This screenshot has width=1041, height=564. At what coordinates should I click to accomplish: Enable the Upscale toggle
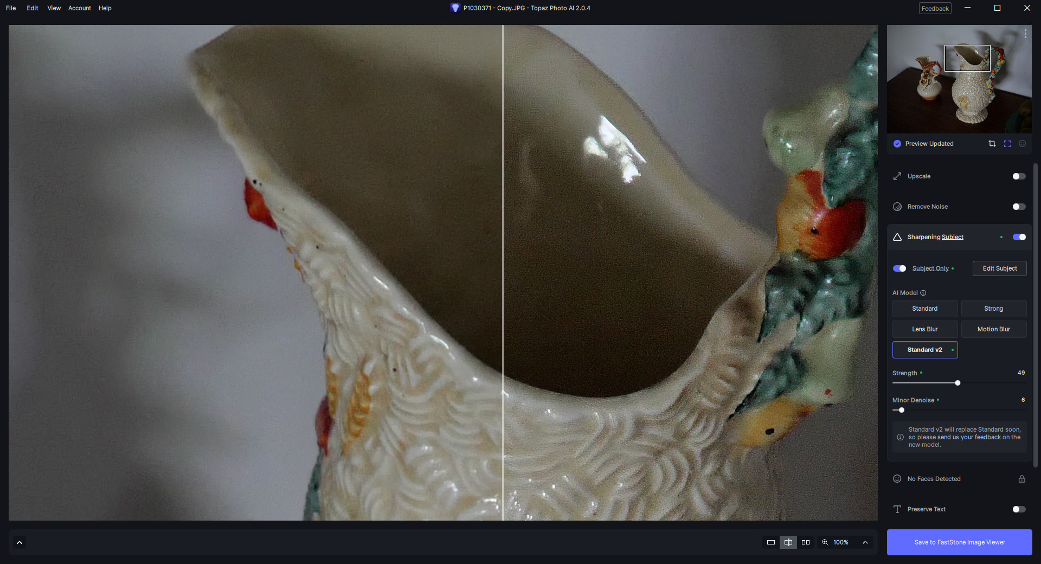click(x=1018, y=176)
